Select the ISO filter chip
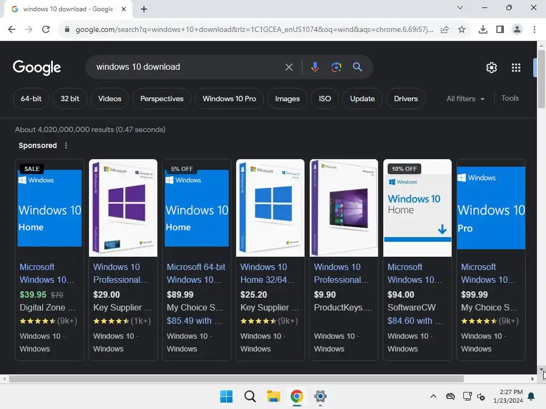The image size is (546, 409). point(325,99)
